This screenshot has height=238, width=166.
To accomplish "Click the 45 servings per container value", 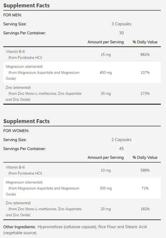I will [121, 149].
